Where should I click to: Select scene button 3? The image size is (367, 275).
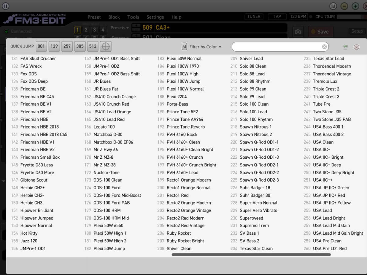[95, 30]
